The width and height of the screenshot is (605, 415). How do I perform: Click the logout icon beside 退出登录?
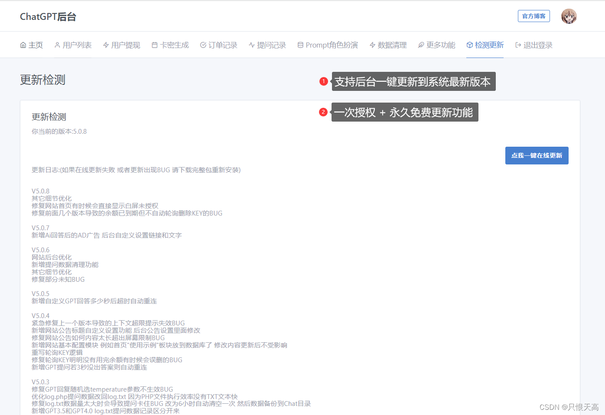point(518,45)
